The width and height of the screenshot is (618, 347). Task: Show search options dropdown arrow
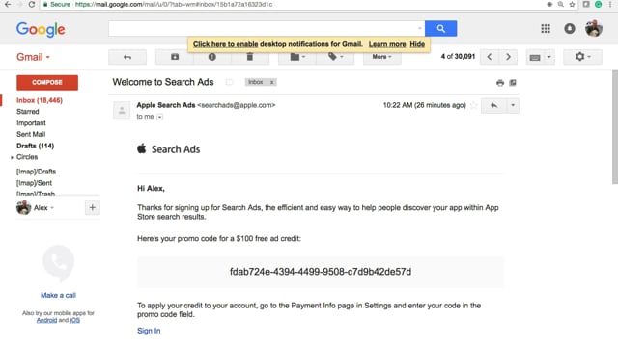point(419,28)
